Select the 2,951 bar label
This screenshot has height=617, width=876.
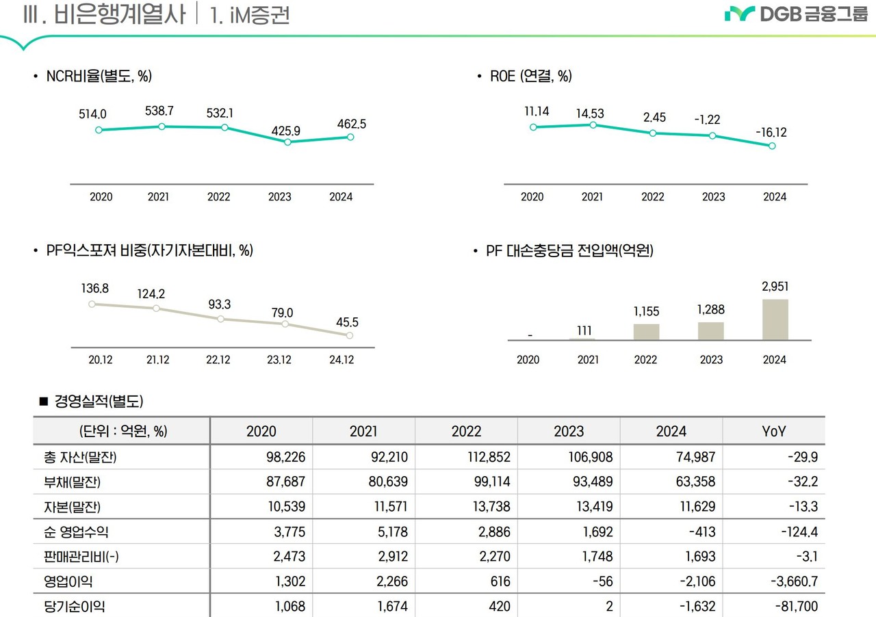(x=774, y=287)
